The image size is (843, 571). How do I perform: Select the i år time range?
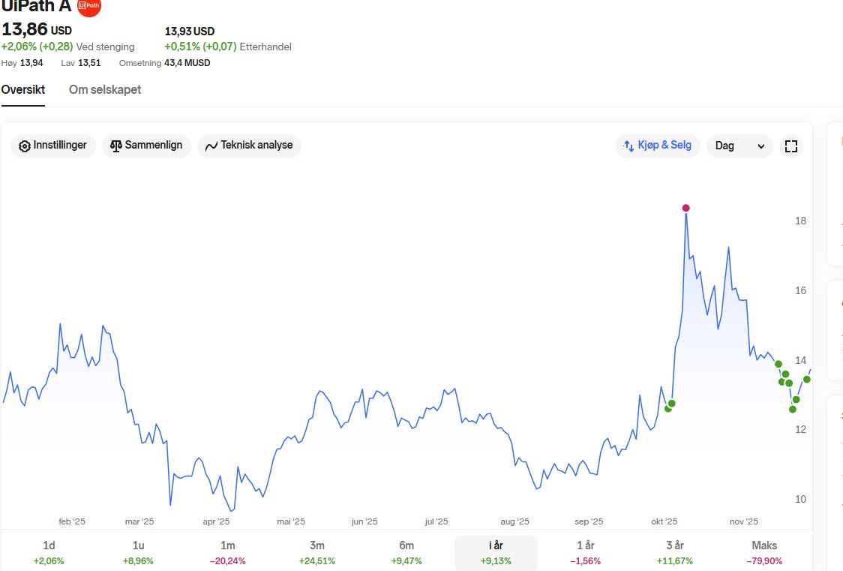pyautogui.click(x=496, y=553)
